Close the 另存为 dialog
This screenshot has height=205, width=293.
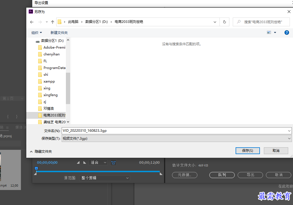point(289,12)
